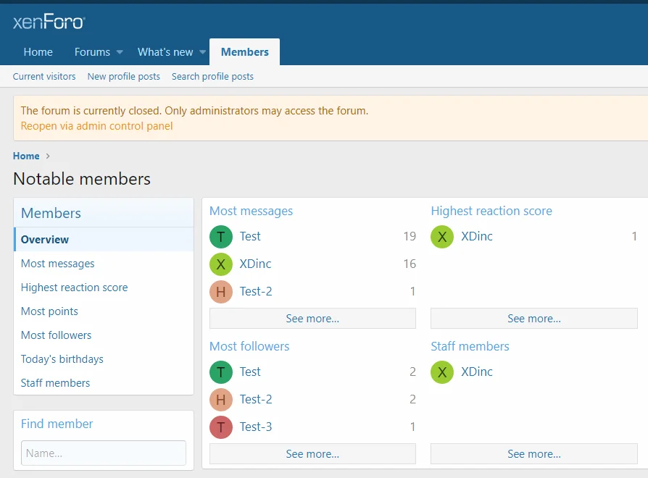Select the Members navigation tab
Screen dimensions: 648x478
coord(244,52)
